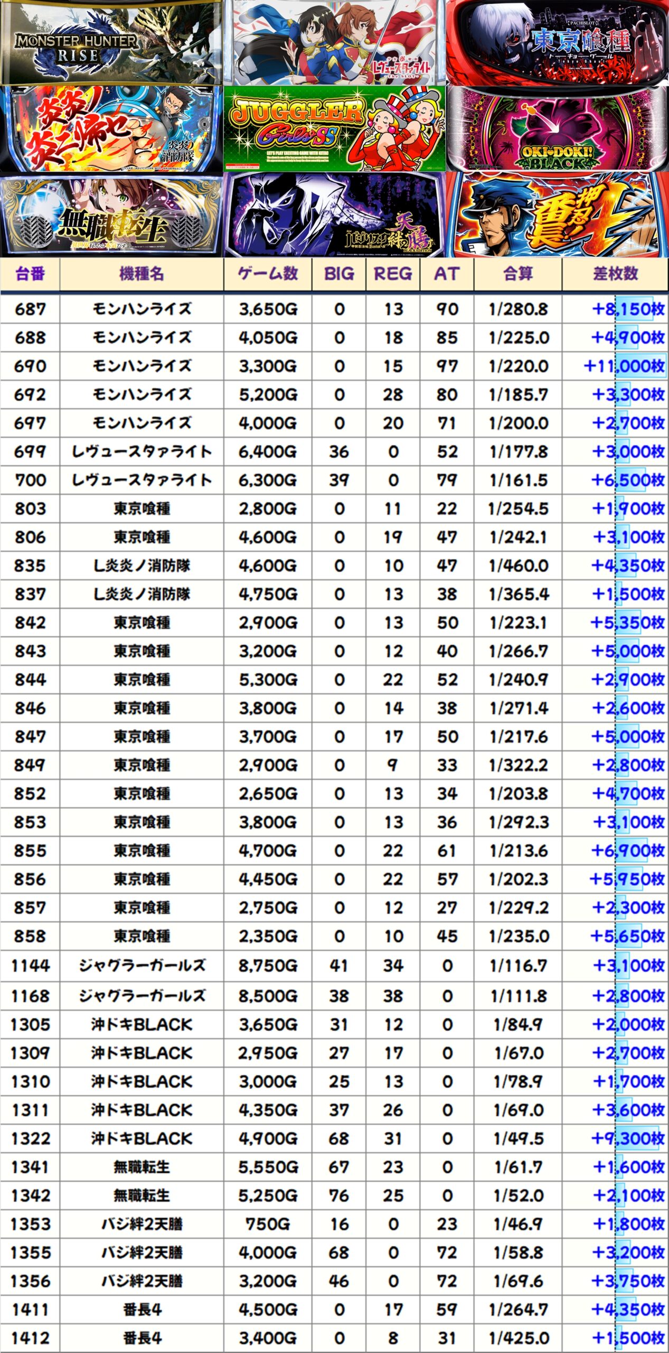
Task: Click the 機種名 column header
Action: tap(142, 274)
